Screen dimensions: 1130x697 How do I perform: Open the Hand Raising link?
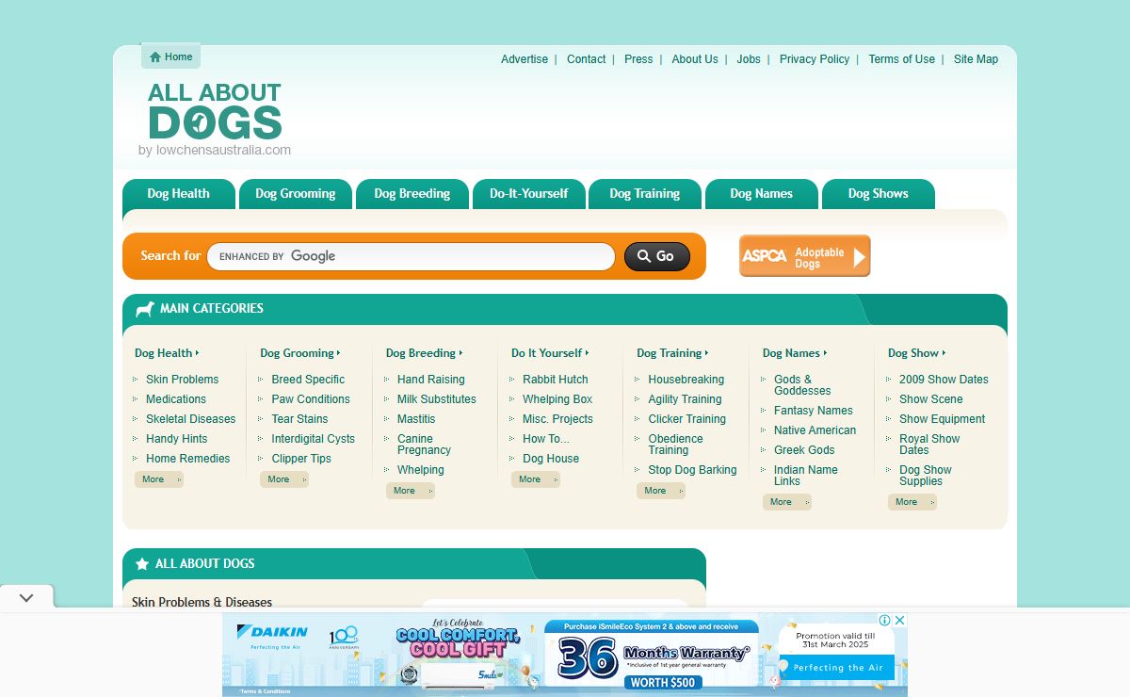430,380
